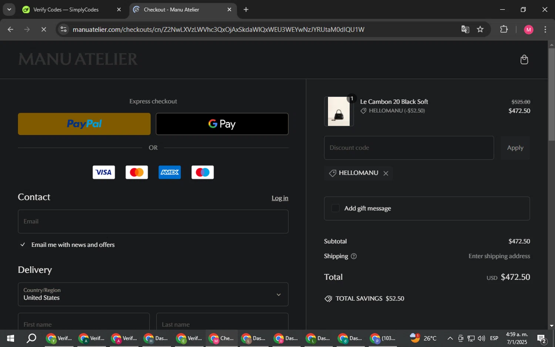Screen dimensions: 555x347
Task: Open the translate page icon
Action: click(x=465, y=29)
